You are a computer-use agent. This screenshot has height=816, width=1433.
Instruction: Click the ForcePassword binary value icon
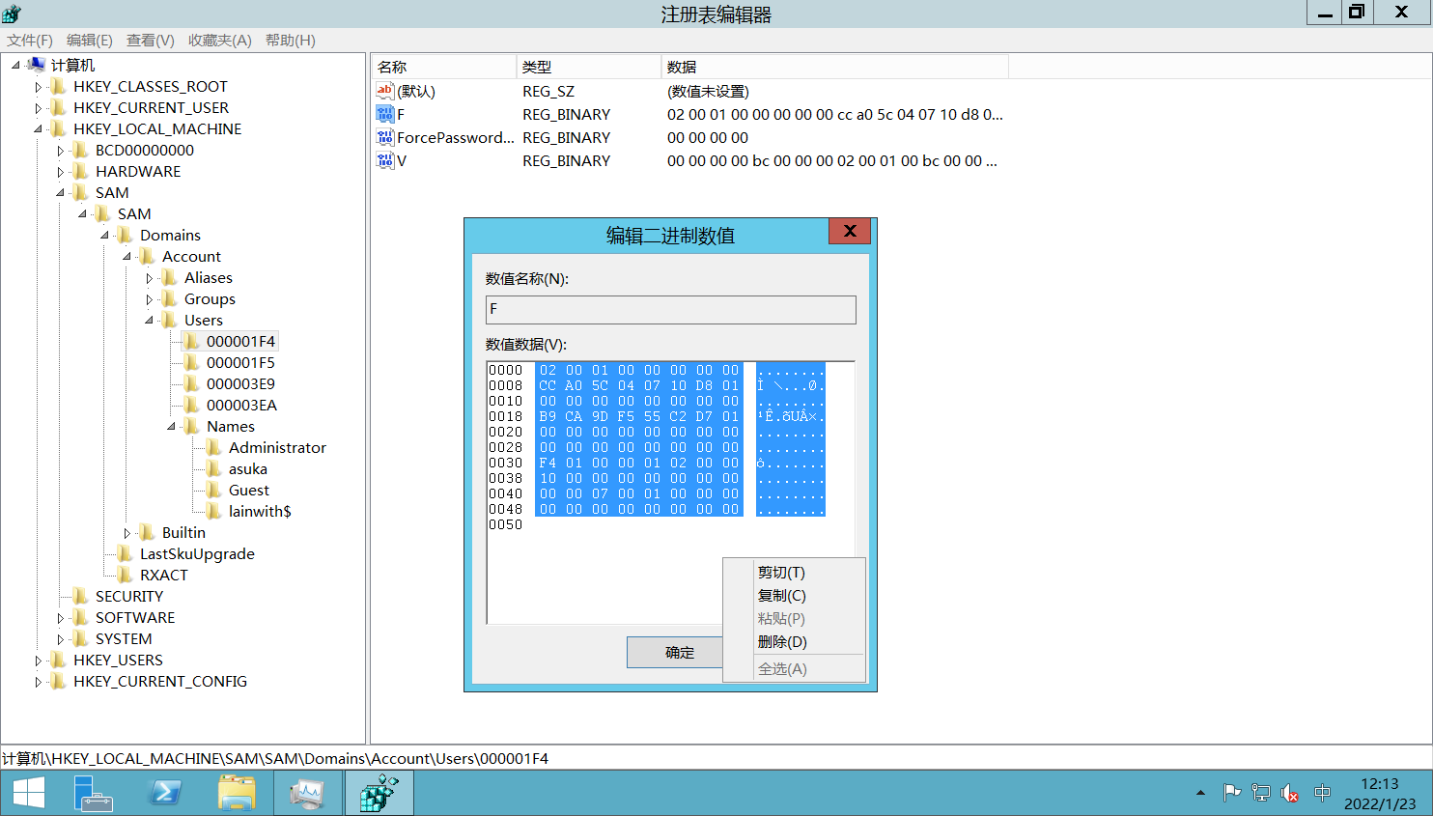pyautogui.click(x=385, y=137)
